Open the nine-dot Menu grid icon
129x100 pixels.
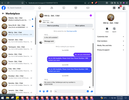click(x=114, y=8)
